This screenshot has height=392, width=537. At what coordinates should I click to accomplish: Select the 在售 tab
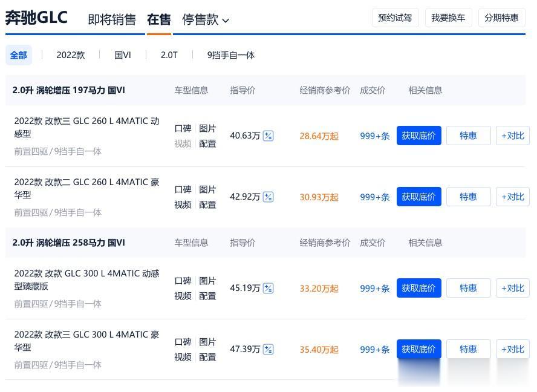[159, 19]
